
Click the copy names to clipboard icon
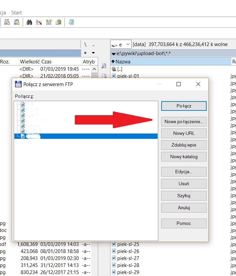[58, 22]
